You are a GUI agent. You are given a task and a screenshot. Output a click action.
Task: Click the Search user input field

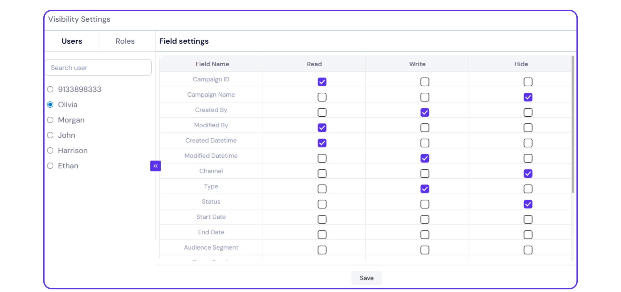tap(98, 68)
